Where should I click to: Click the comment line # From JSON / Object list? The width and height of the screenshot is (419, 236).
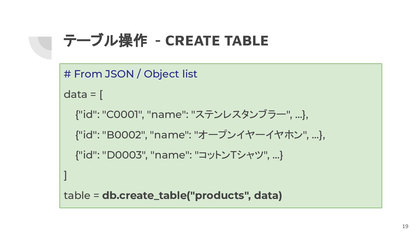click(x=130, y=74)
